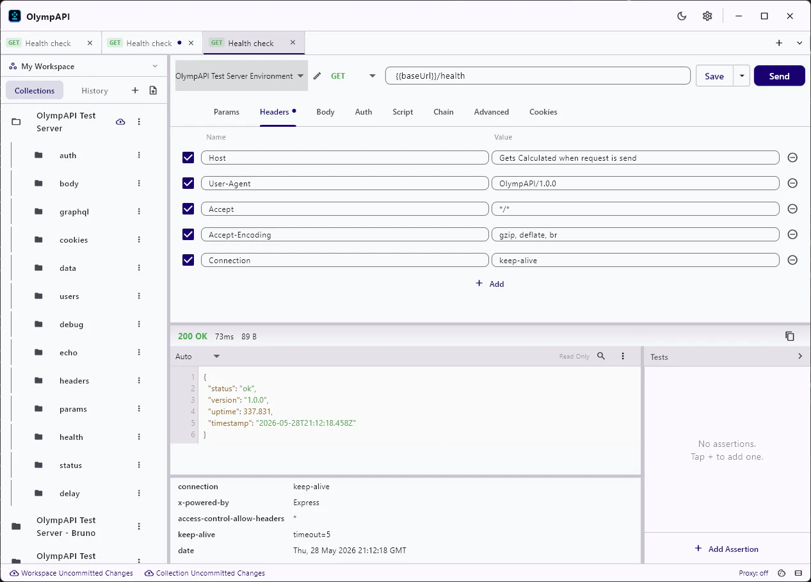
Task: Add a new tab with plus icon
Action: 779,43
